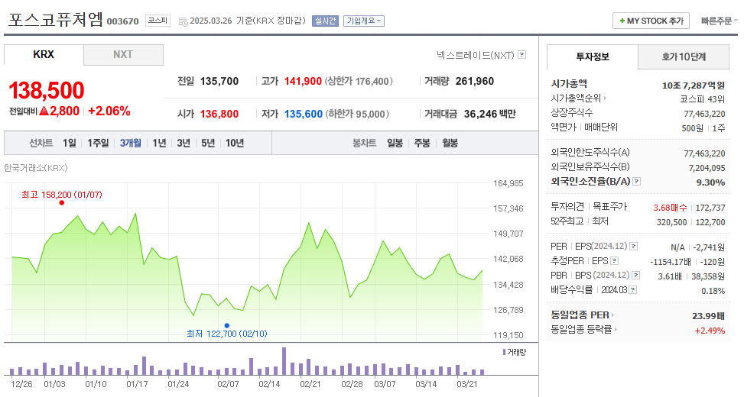
Task: Click the help icon next to PER EPS(2024.12)
Action: click(x=633, y=247)
